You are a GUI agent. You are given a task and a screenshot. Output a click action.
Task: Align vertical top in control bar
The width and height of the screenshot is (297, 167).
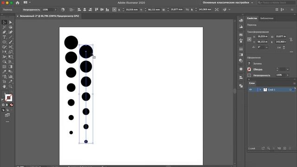tap(97, 9)
